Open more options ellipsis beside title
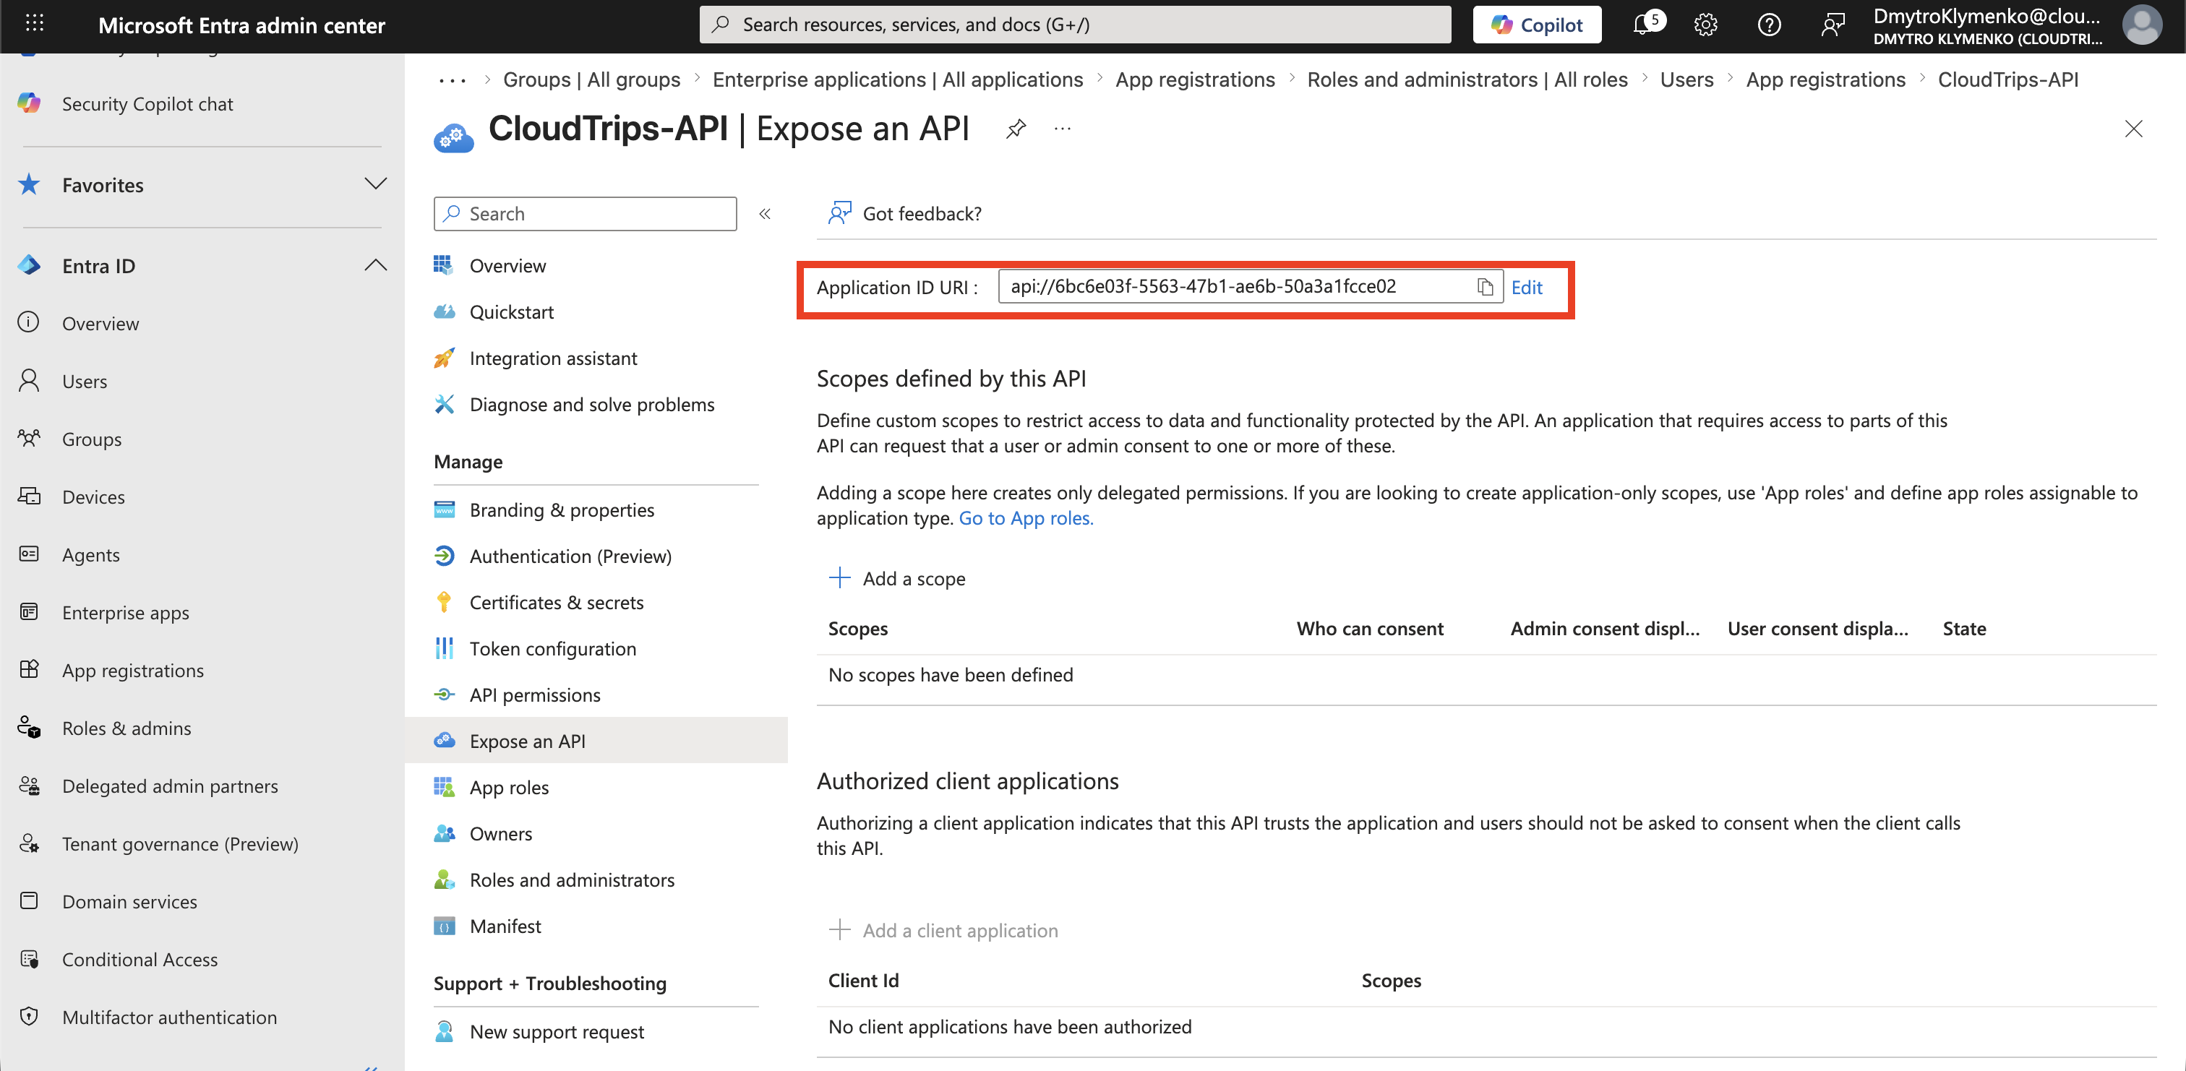This screenshot has height=1071, width=2186. (x=1063, y=129)
